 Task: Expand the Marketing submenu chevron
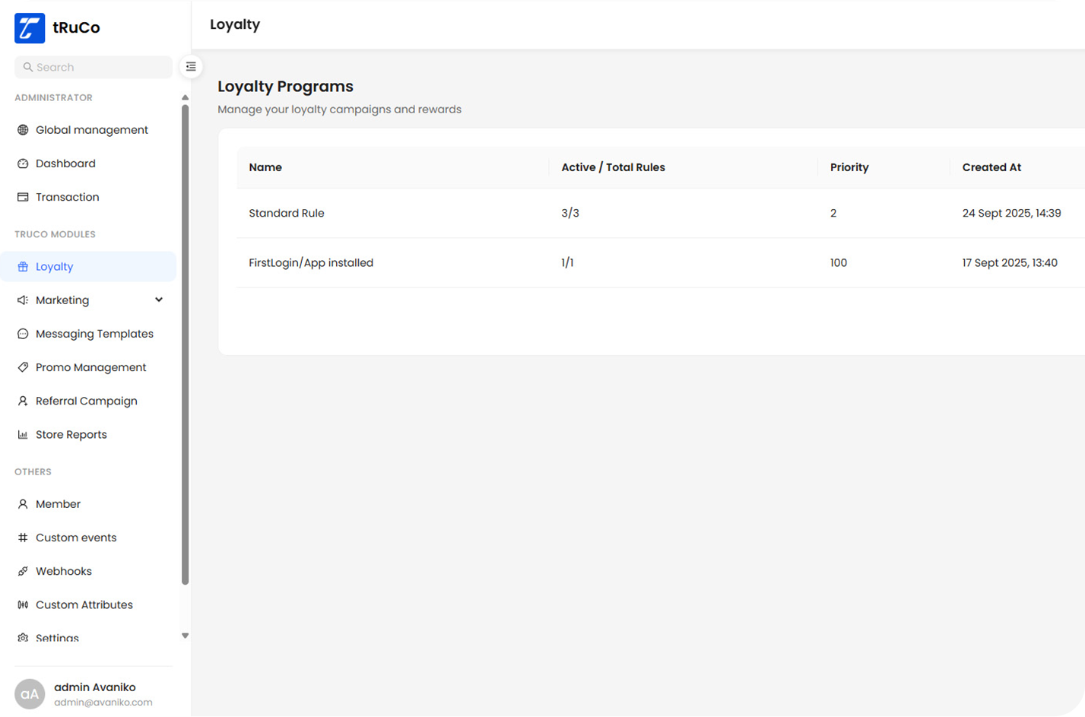[x=159, y=300]
